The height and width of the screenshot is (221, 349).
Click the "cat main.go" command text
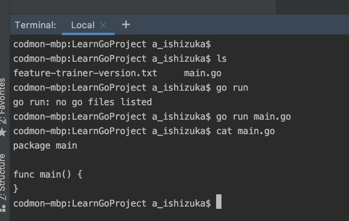pyautogui.click(x=246, y=131)
